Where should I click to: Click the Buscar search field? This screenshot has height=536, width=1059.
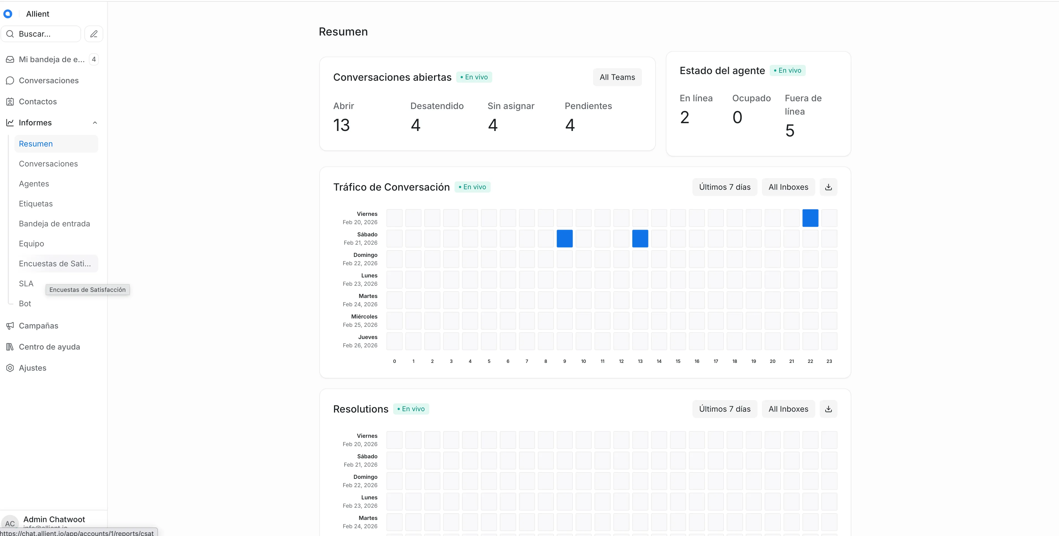(x=41, y=34)
